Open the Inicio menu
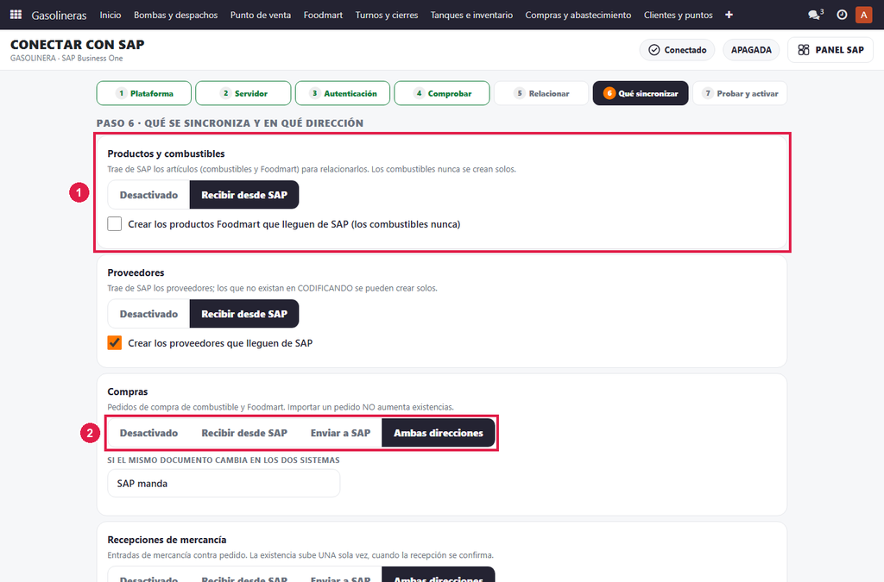The image size is (884, 582). pos(110,16)
